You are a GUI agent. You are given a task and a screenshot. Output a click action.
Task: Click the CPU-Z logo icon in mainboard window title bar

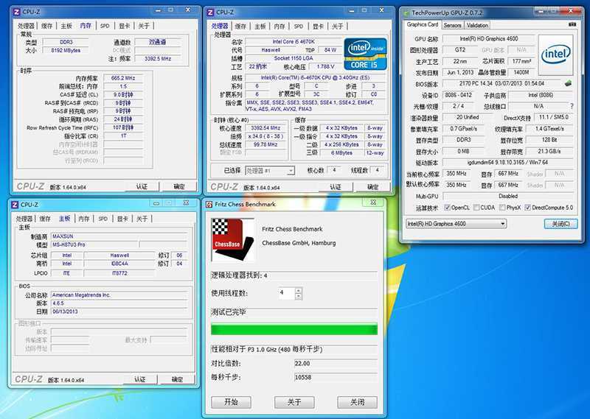coord(15,205)
